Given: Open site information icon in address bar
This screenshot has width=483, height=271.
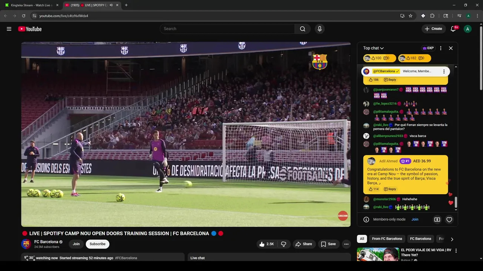Looking at the screenshot, I should [x=34, y=16].
